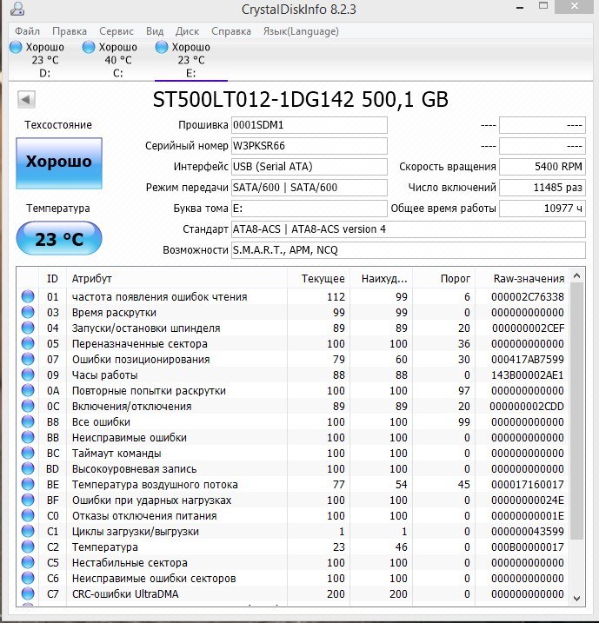Click the Возможности S.M.A.R.T., APM, NCQ field

tap(409, 250)
